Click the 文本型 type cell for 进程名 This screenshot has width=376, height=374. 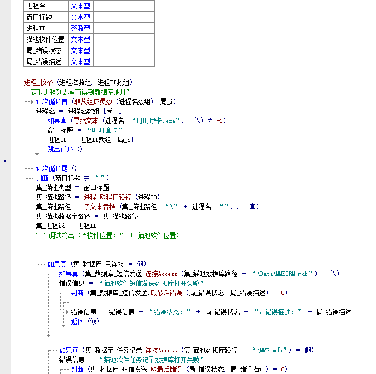[81, 6]
